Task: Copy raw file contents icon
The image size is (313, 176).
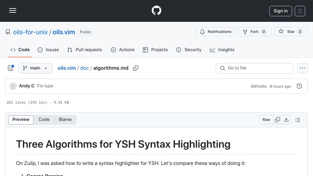Action: click(x=277, y=120)
